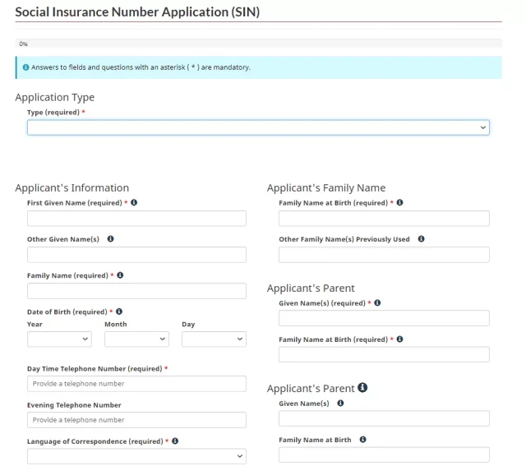Viewport: 526px width, 475px height.
Task: Click info icon next to Other Family Name(s) Previously Used
Action: (421, 239)
